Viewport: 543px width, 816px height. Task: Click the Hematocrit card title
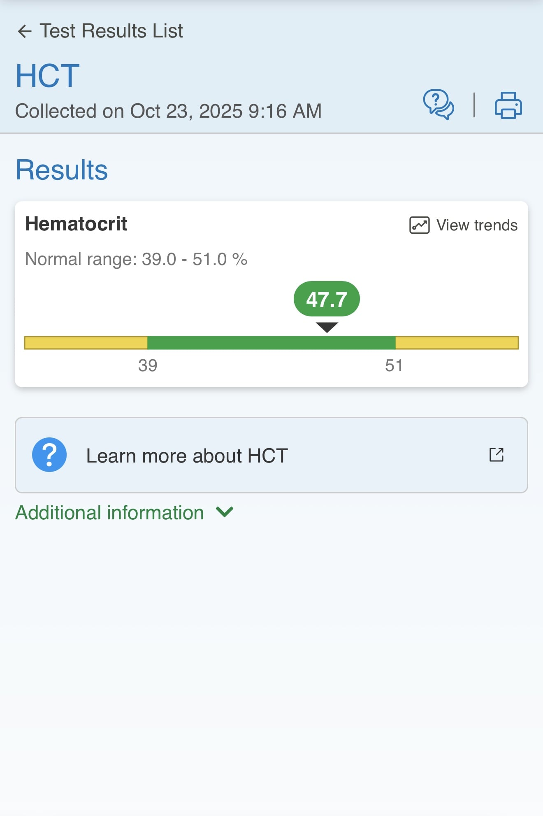point(76,224)
